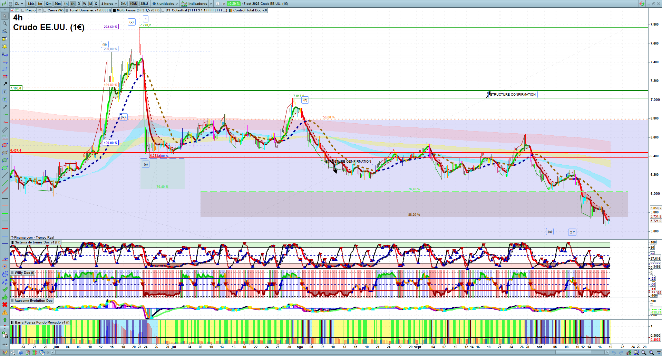The height and width of the screenshot is (356, 662).
Task: Toggle the DS_CotasHist indicator checkbox
Action: click(x=163, y=10)
